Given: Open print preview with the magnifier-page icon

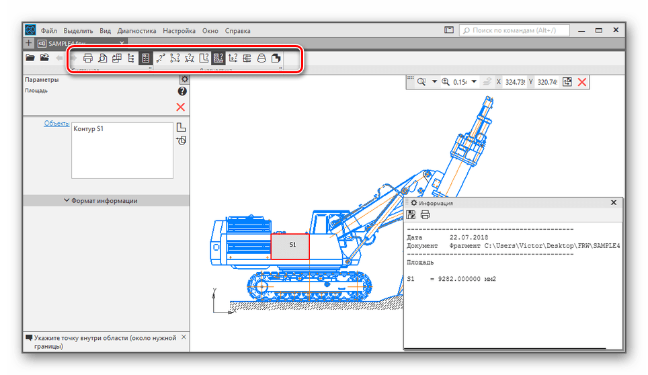Looking at the screenshot, I should 102,58.
